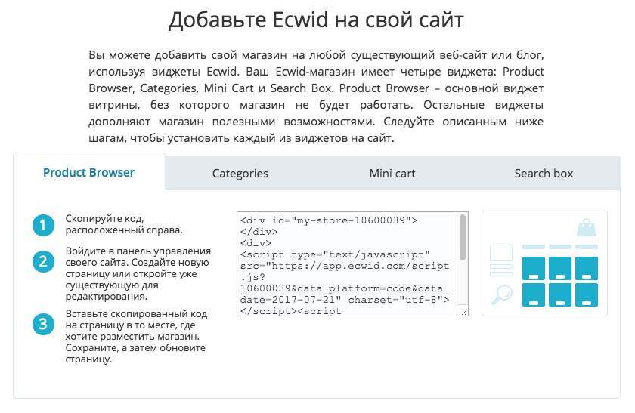Click the instruction starting 'Войдите в панель управления'

point(138,274)
